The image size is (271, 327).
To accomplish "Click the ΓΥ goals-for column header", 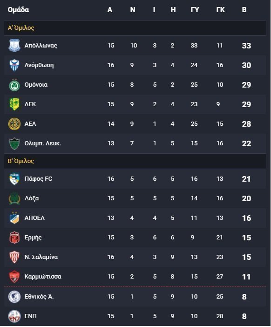I will (x=195, y=10).
